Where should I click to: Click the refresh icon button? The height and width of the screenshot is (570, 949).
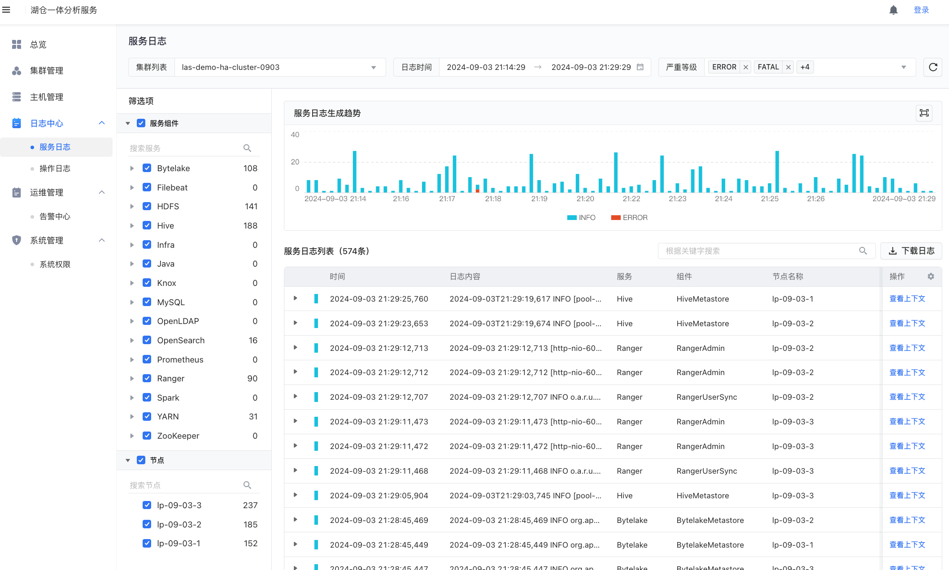[933, 67]
